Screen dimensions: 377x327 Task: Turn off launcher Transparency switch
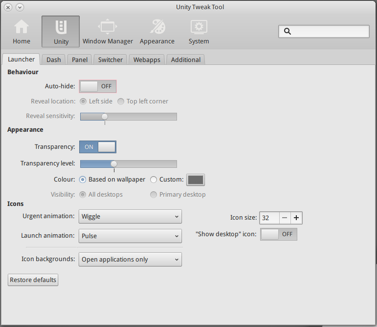pos(98,147)
